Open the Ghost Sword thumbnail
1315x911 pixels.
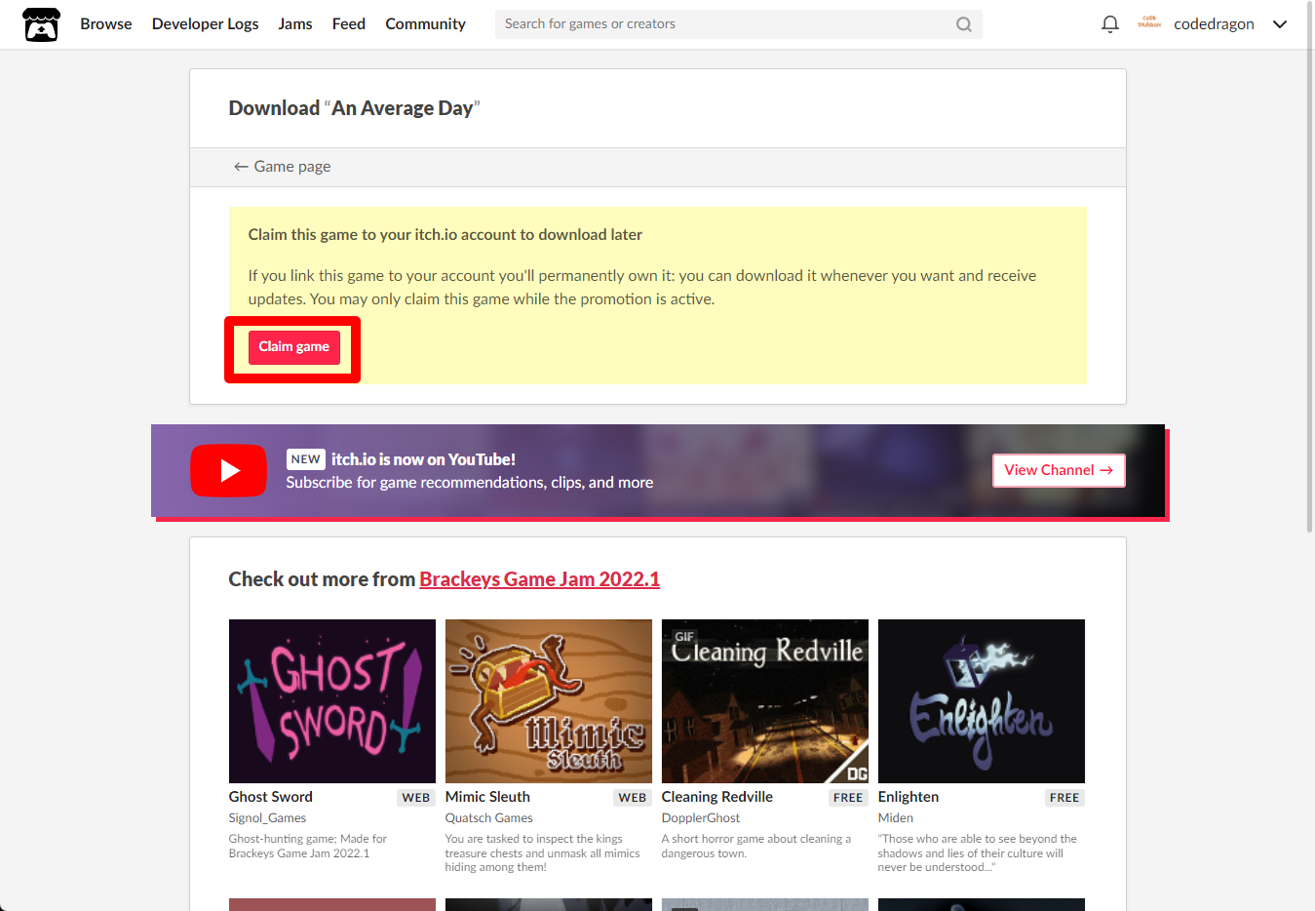332,701
